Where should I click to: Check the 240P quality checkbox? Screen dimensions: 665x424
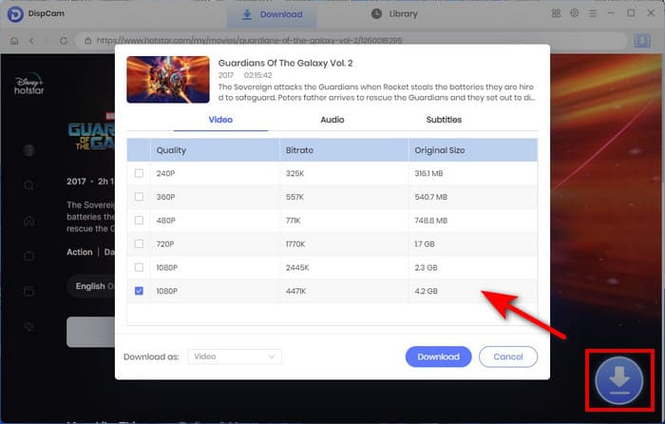pyautogui.click(x=139, y=173)
